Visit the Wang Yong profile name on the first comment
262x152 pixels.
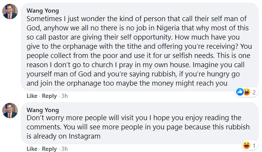pos(43,11)
